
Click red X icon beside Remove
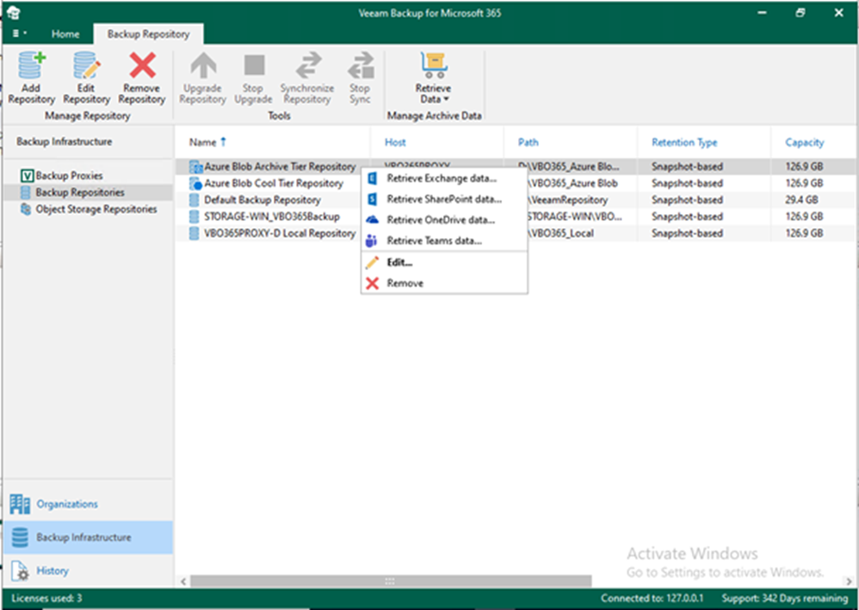point(372,283)
